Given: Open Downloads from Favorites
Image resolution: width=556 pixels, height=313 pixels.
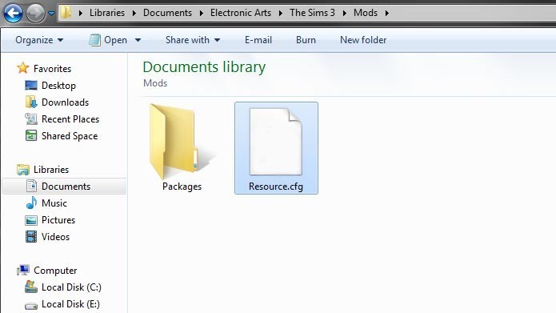Looking at the screenshot, I should (x=66, y=102).
